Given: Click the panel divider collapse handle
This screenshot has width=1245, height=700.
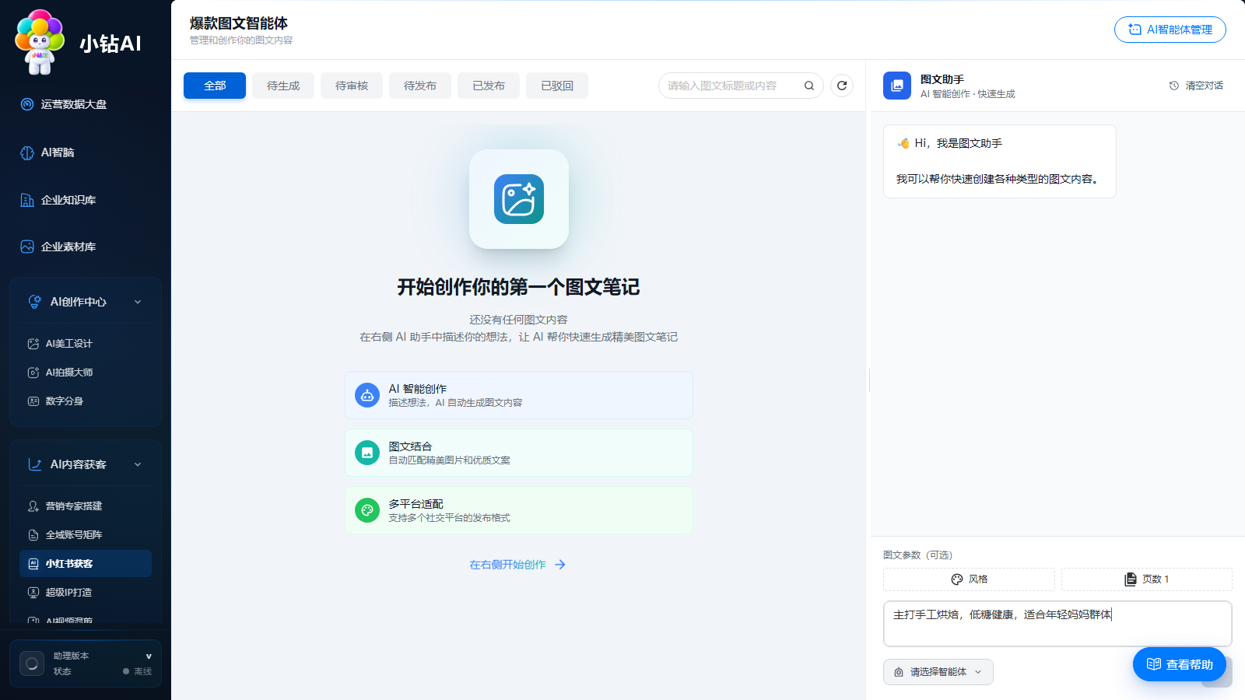Looking at the screenshot, I should 869,380.
